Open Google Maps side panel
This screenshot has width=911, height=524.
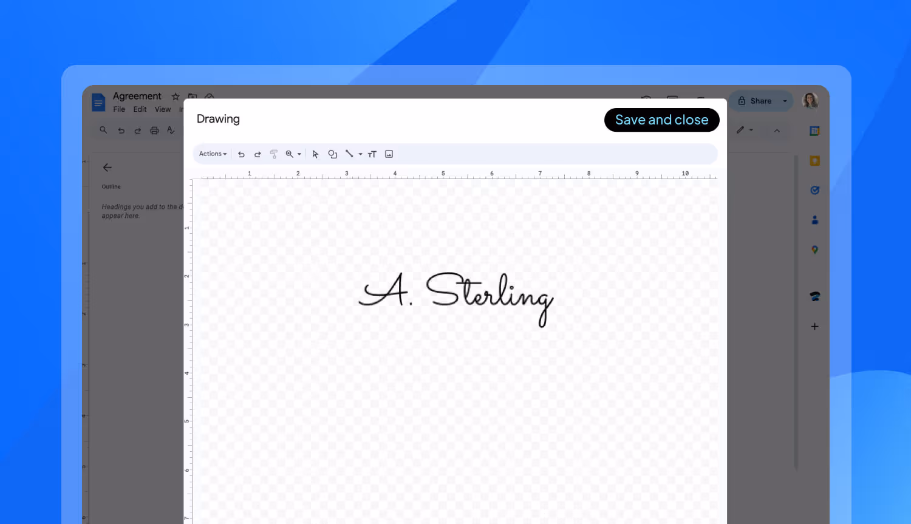pyautogui.click(x=814, y=250)
